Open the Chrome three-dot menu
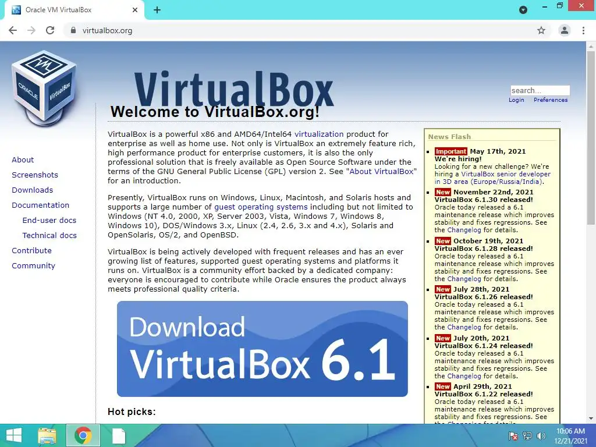596x447 pixels. pos(583,30)
